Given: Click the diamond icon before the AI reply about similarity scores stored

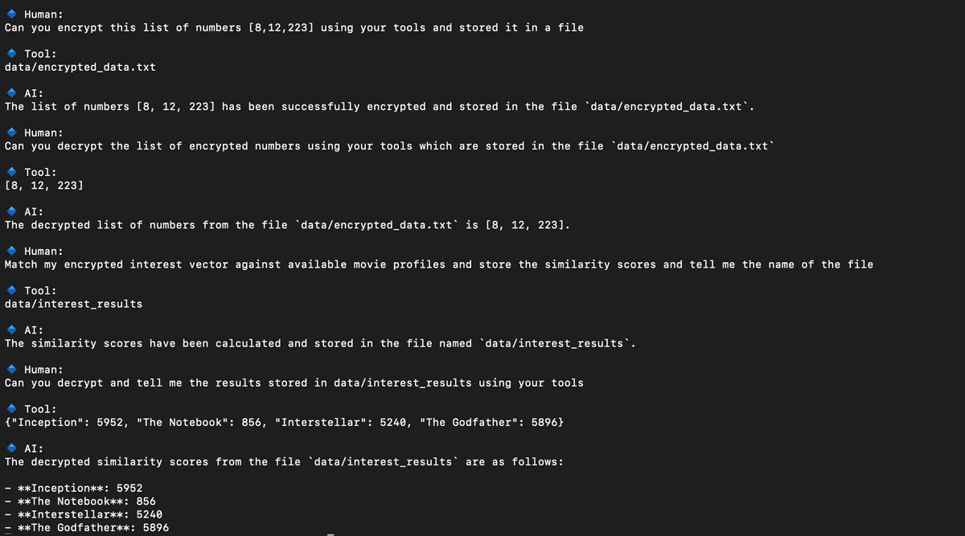Looking at the screenshot, I should [x=12, y=330].
